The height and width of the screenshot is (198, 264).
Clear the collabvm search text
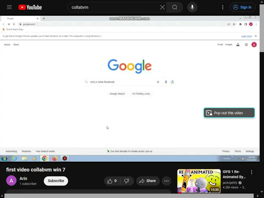point(162,7)
